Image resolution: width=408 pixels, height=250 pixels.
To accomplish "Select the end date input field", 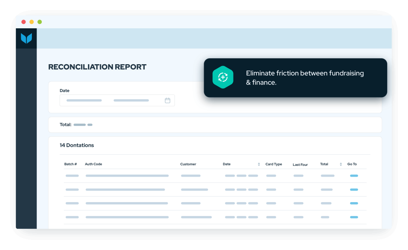I will coord(131,100).
